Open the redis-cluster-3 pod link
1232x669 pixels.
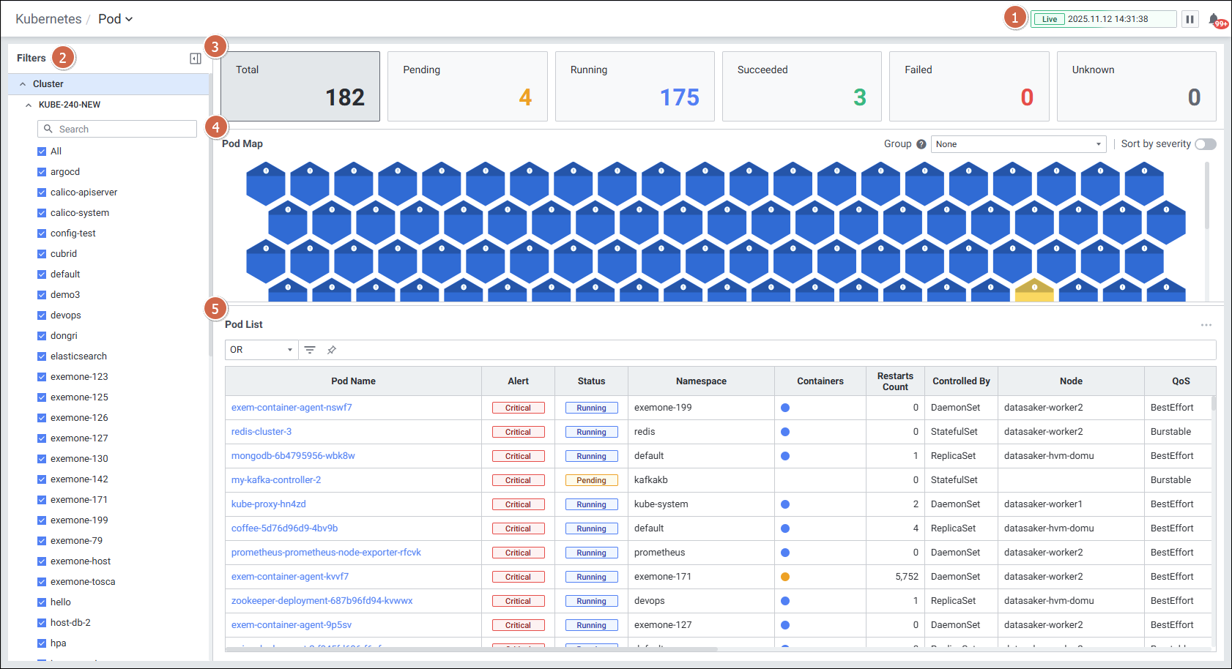261,432
